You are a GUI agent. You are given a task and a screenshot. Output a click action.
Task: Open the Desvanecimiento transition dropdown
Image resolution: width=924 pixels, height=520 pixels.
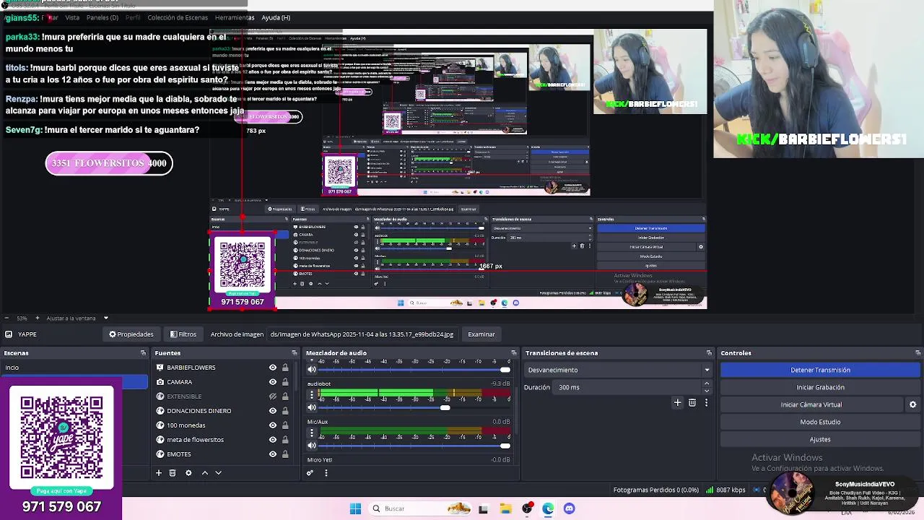click(x=618, y=370)
